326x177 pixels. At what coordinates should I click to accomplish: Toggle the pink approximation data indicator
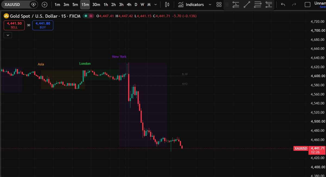(x=91, y=16)
